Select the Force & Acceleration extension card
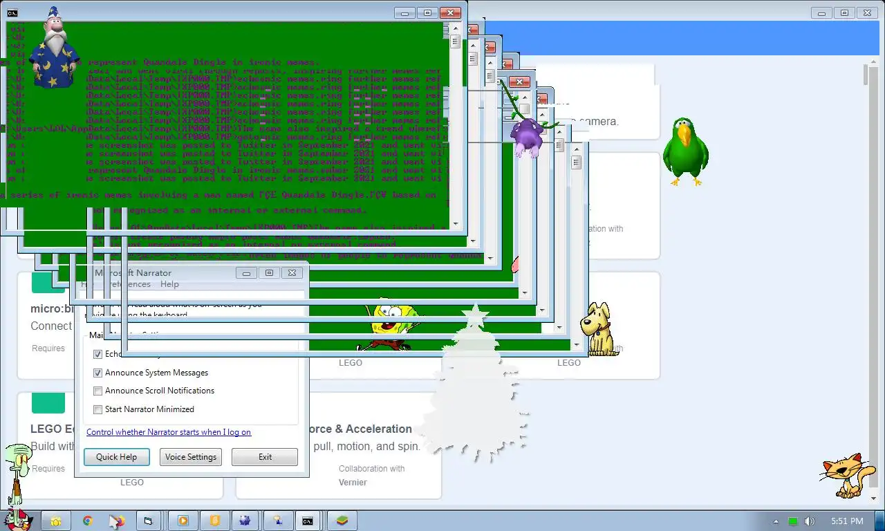 (x=339, y=445)
